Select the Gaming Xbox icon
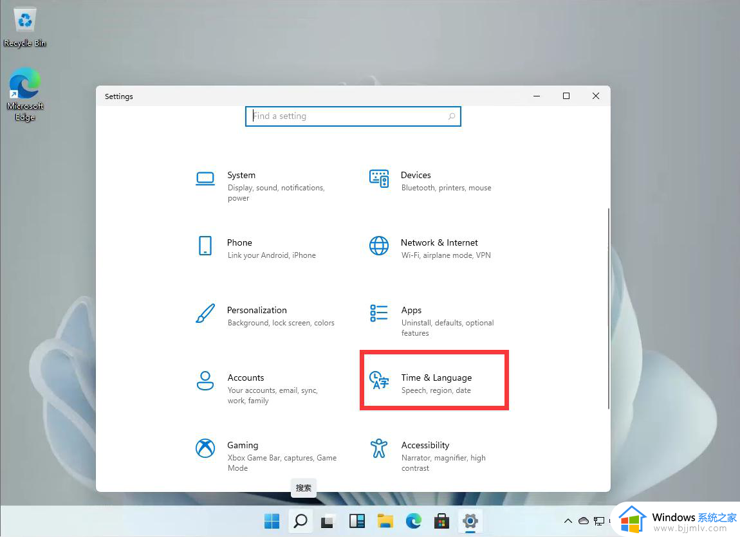 point(205,448)
